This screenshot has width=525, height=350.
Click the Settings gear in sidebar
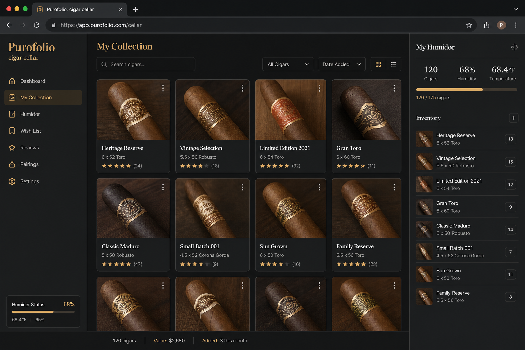(12, 181)
